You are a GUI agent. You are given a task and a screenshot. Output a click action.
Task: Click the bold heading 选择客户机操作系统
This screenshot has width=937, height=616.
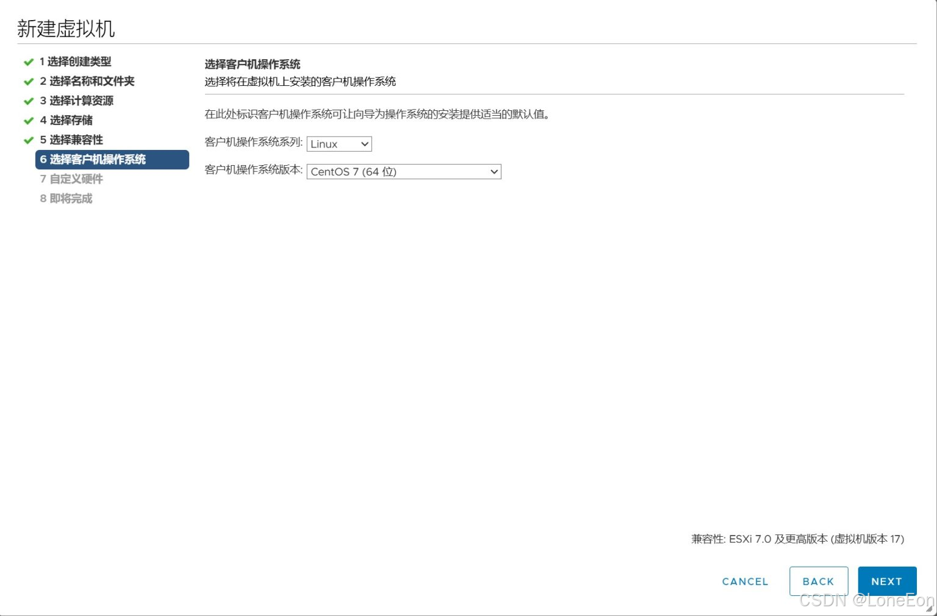click(253, 64)
